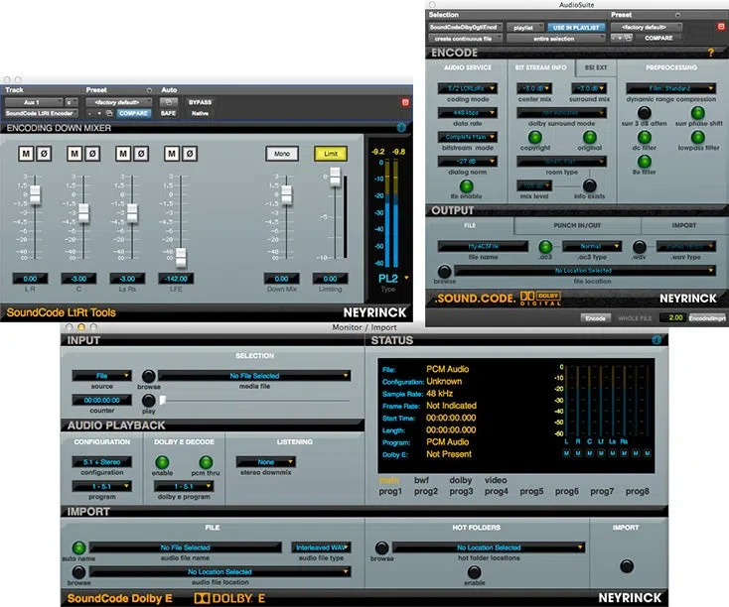Click the hot folders browse button

381,547
